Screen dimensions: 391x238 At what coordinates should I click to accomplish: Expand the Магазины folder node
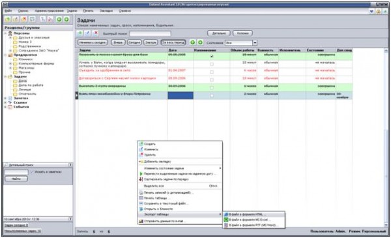click(x=10, y=68)
